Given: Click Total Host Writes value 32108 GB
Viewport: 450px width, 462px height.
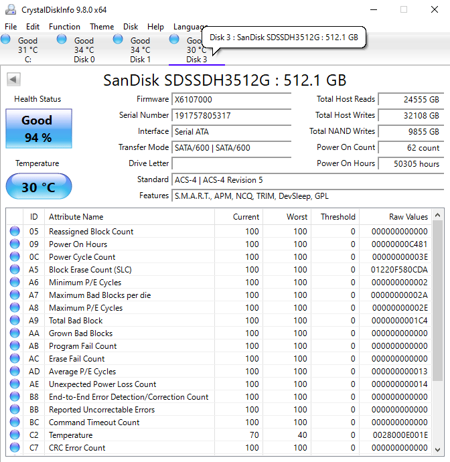Looking at the screenshot, I should pos(411,115).
